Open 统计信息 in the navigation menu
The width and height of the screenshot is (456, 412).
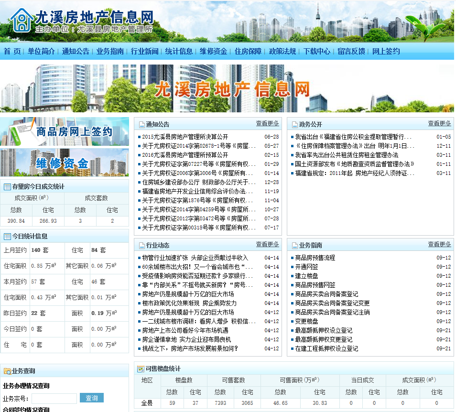point(179,51)
